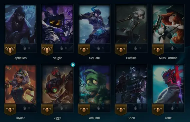
Task: Click the teal 6 badge on Ziggs
Action: (73, 64)
